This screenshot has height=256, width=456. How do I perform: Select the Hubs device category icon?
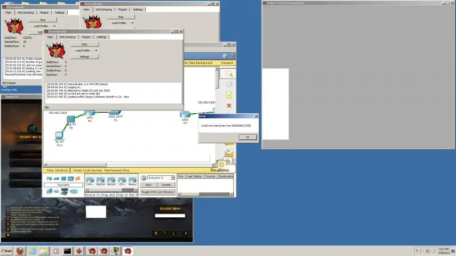click(x=63, y=179)
